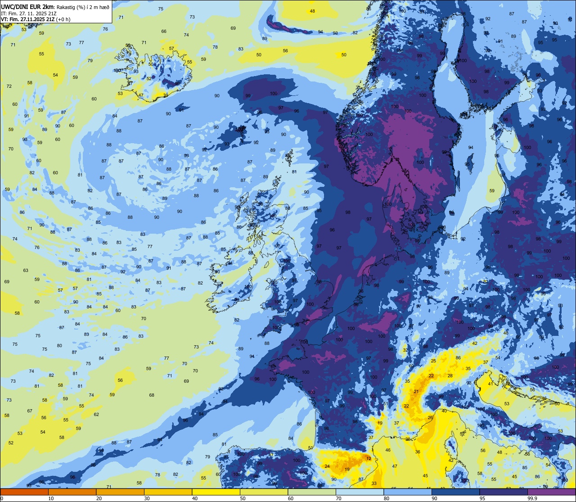Click the humidity value '28' on the map
Image resolution: width=576 pixels, height=502 pixels.
(x=450, y=375)
